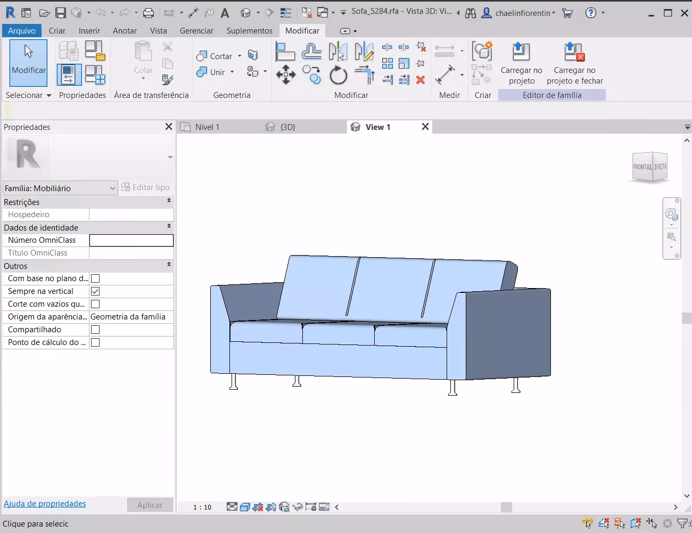The image size is (692, 533).
Task: Open the Arquivo menu
Action: point(22,31)
